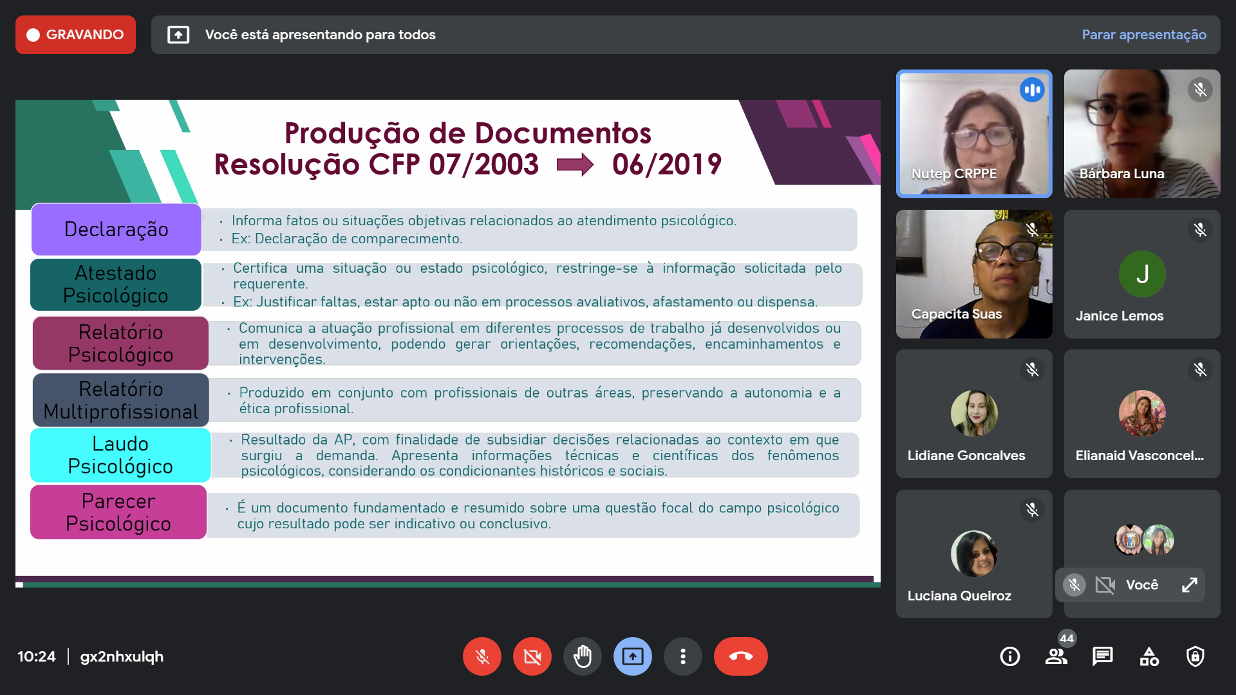1236x695 pixels.
Task: Open host controls shield icon
Action: click(1195, 656)
